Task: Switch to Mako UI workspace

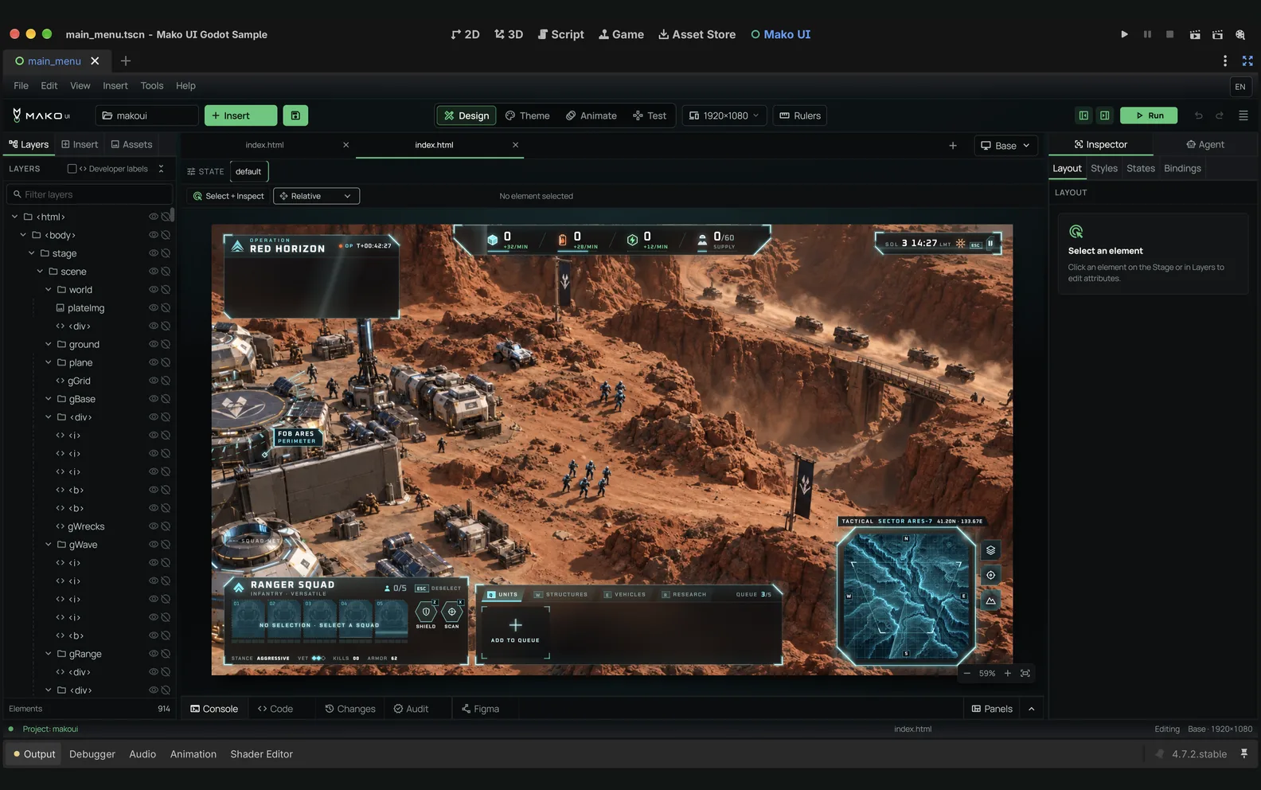Action: pyautogui.click(x=780, y=34)
